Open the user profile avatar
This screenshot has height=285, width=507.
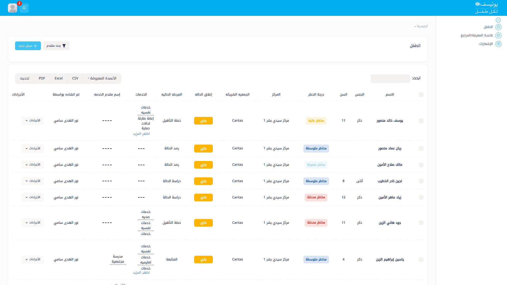[12, 8]
